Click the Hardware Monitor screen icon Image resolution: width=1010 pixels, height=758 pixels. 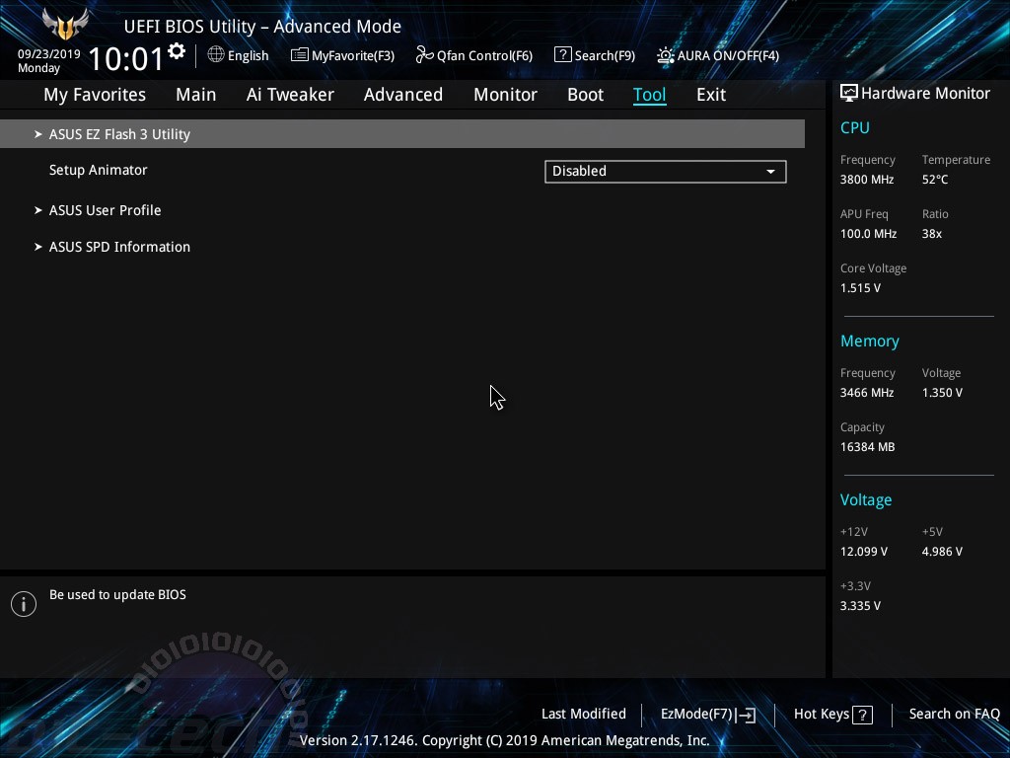[x=849, y=94]
